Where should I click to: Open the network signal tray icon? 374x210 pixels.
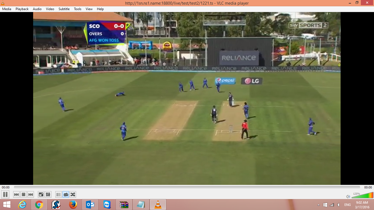[x=332, y=205]
